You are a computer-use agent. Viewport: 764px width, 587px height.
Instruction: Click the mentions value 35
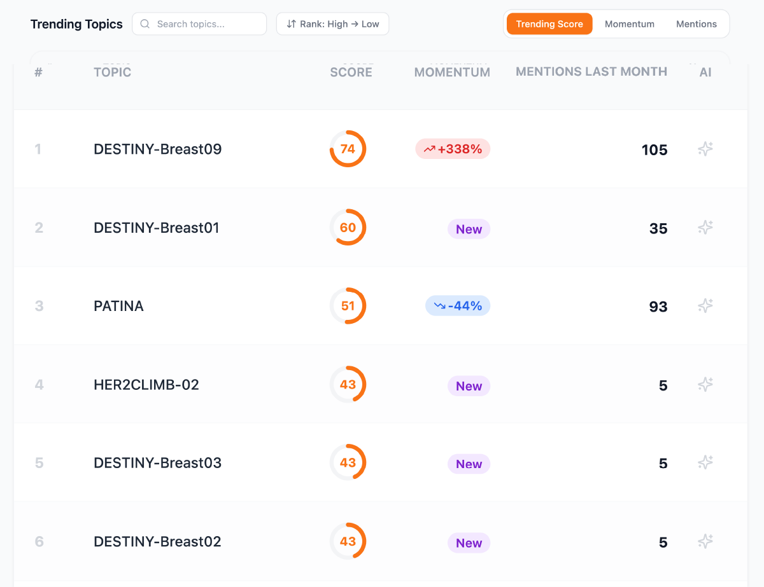[658, 229]
